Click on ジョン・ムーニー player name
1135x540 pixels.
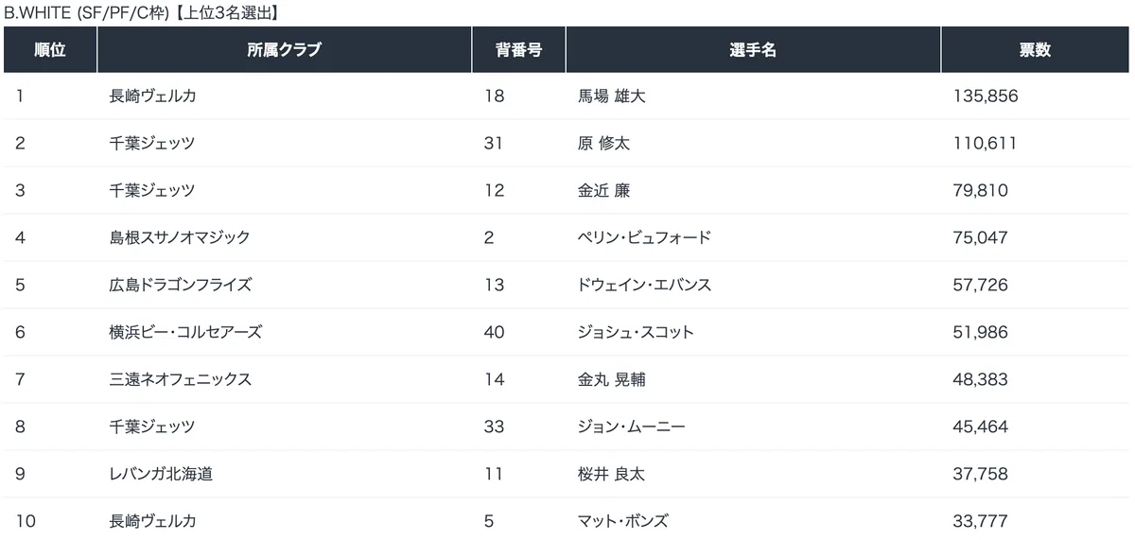631,427
